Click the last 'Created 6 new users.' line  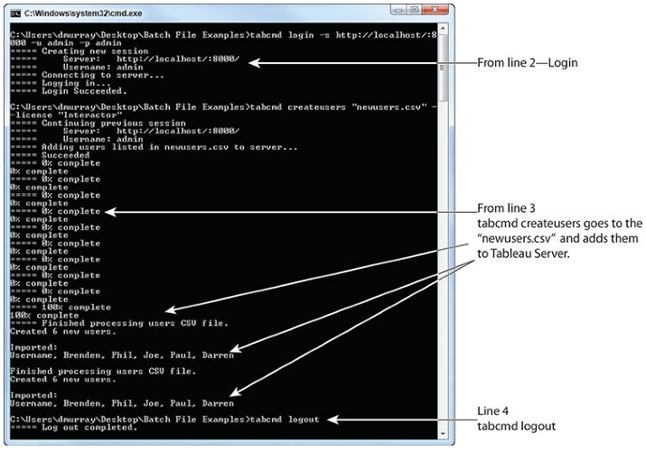[63, 380]
